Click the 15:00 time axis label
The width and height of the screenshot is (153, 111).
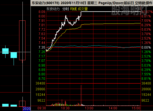point(136,108)
